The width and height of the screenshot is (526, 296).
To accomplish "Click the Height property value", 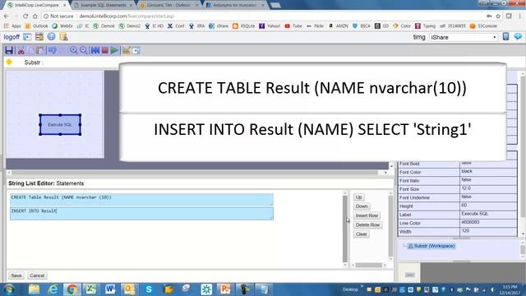I will [x=488, y=206].
